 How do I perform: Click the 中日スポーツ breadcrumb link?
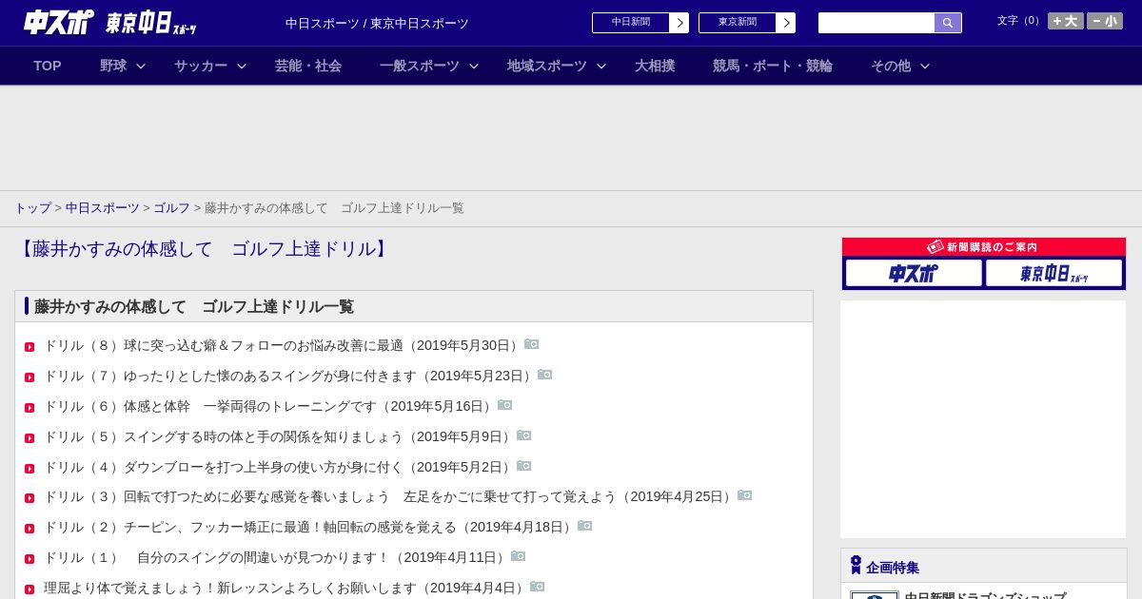(103, 208)
